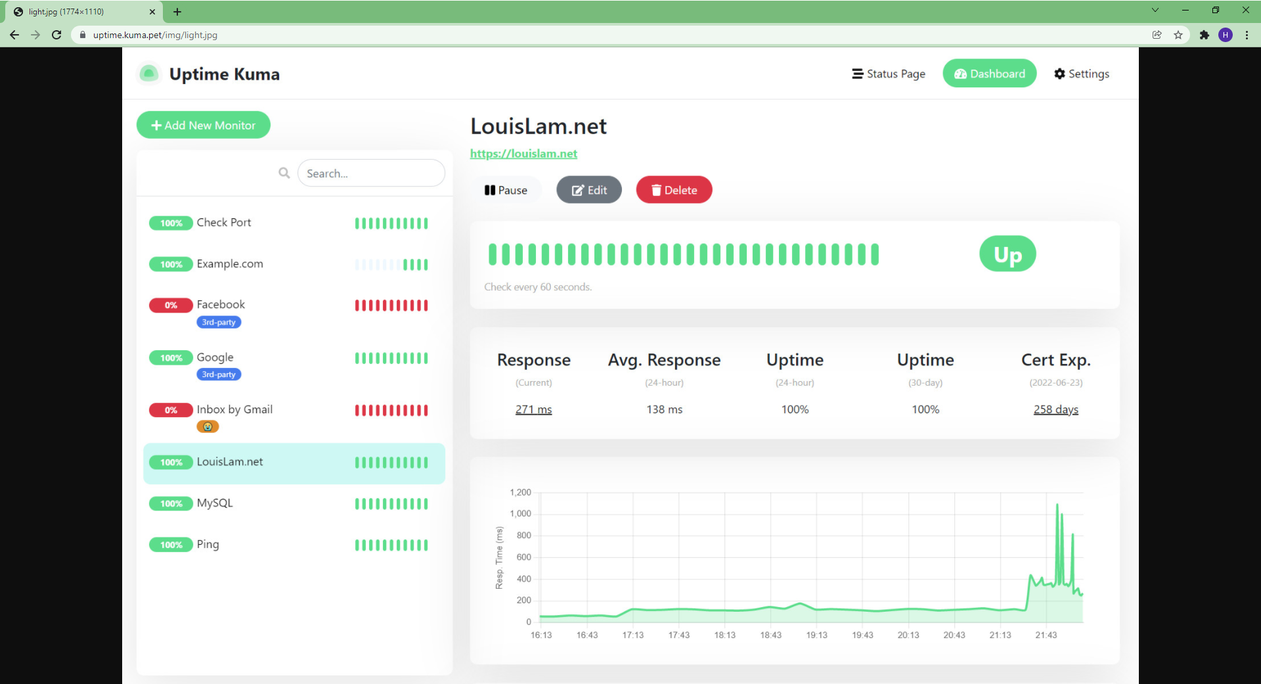The image size is (1261, 684).
Task: Click the share page icon in address bar
Action: (1157, 35)
